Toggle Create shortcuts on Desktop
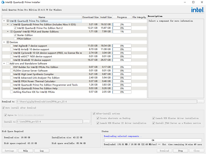This screenshot has height=154, width=206. [98, 118]
